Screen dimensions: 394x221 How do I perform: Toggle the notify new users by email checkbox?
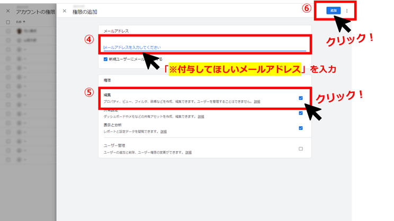[105, 59]
